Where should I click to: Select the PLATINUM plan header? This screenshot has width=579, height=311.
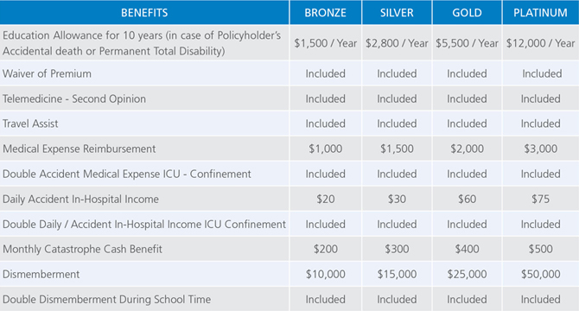[x=540, y=13]
